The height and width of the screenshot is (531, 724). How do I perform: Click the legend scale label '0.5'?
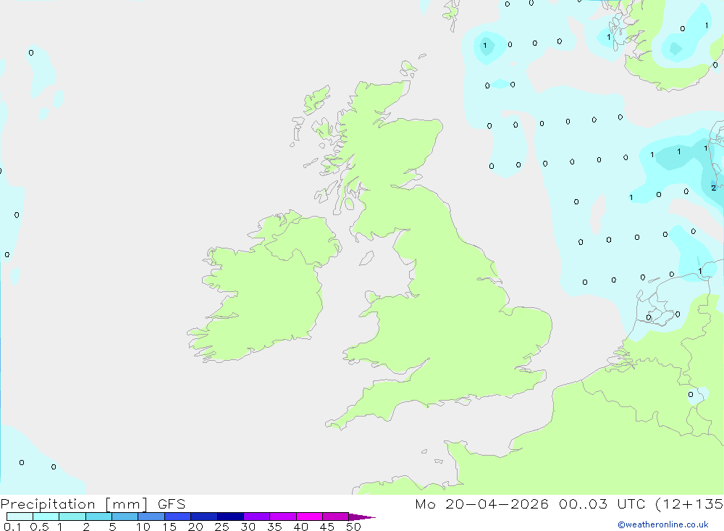point(39,527)
